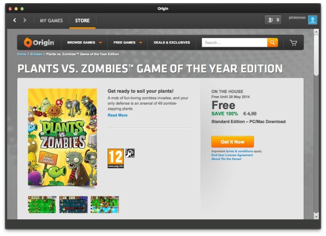Open the End User License Agreement link

point(232,155)
